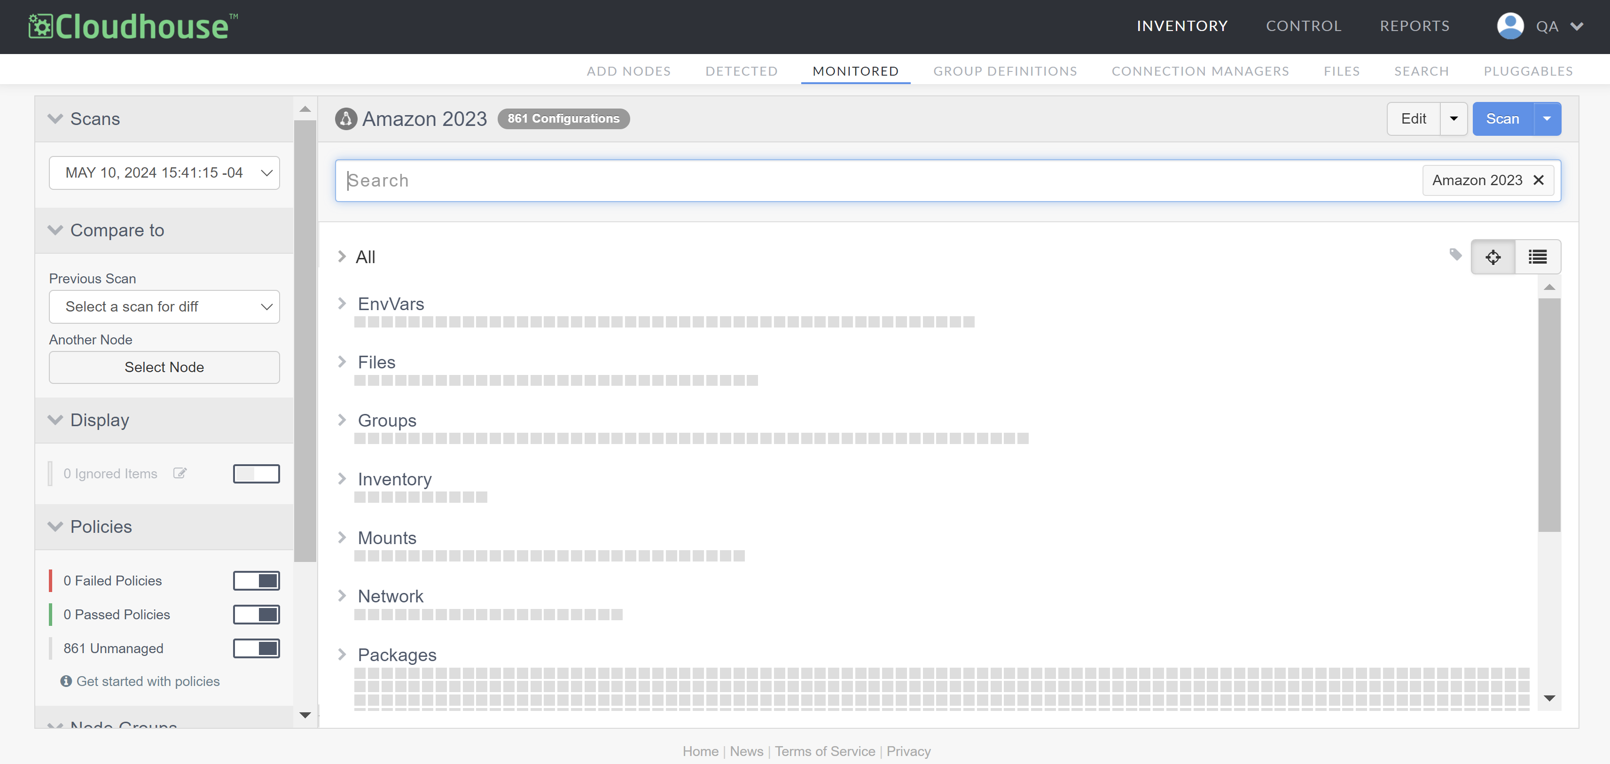The image size is (1610, 764).
Task: Open the Search tab in the subnav
Action: tap(1421, 71)
